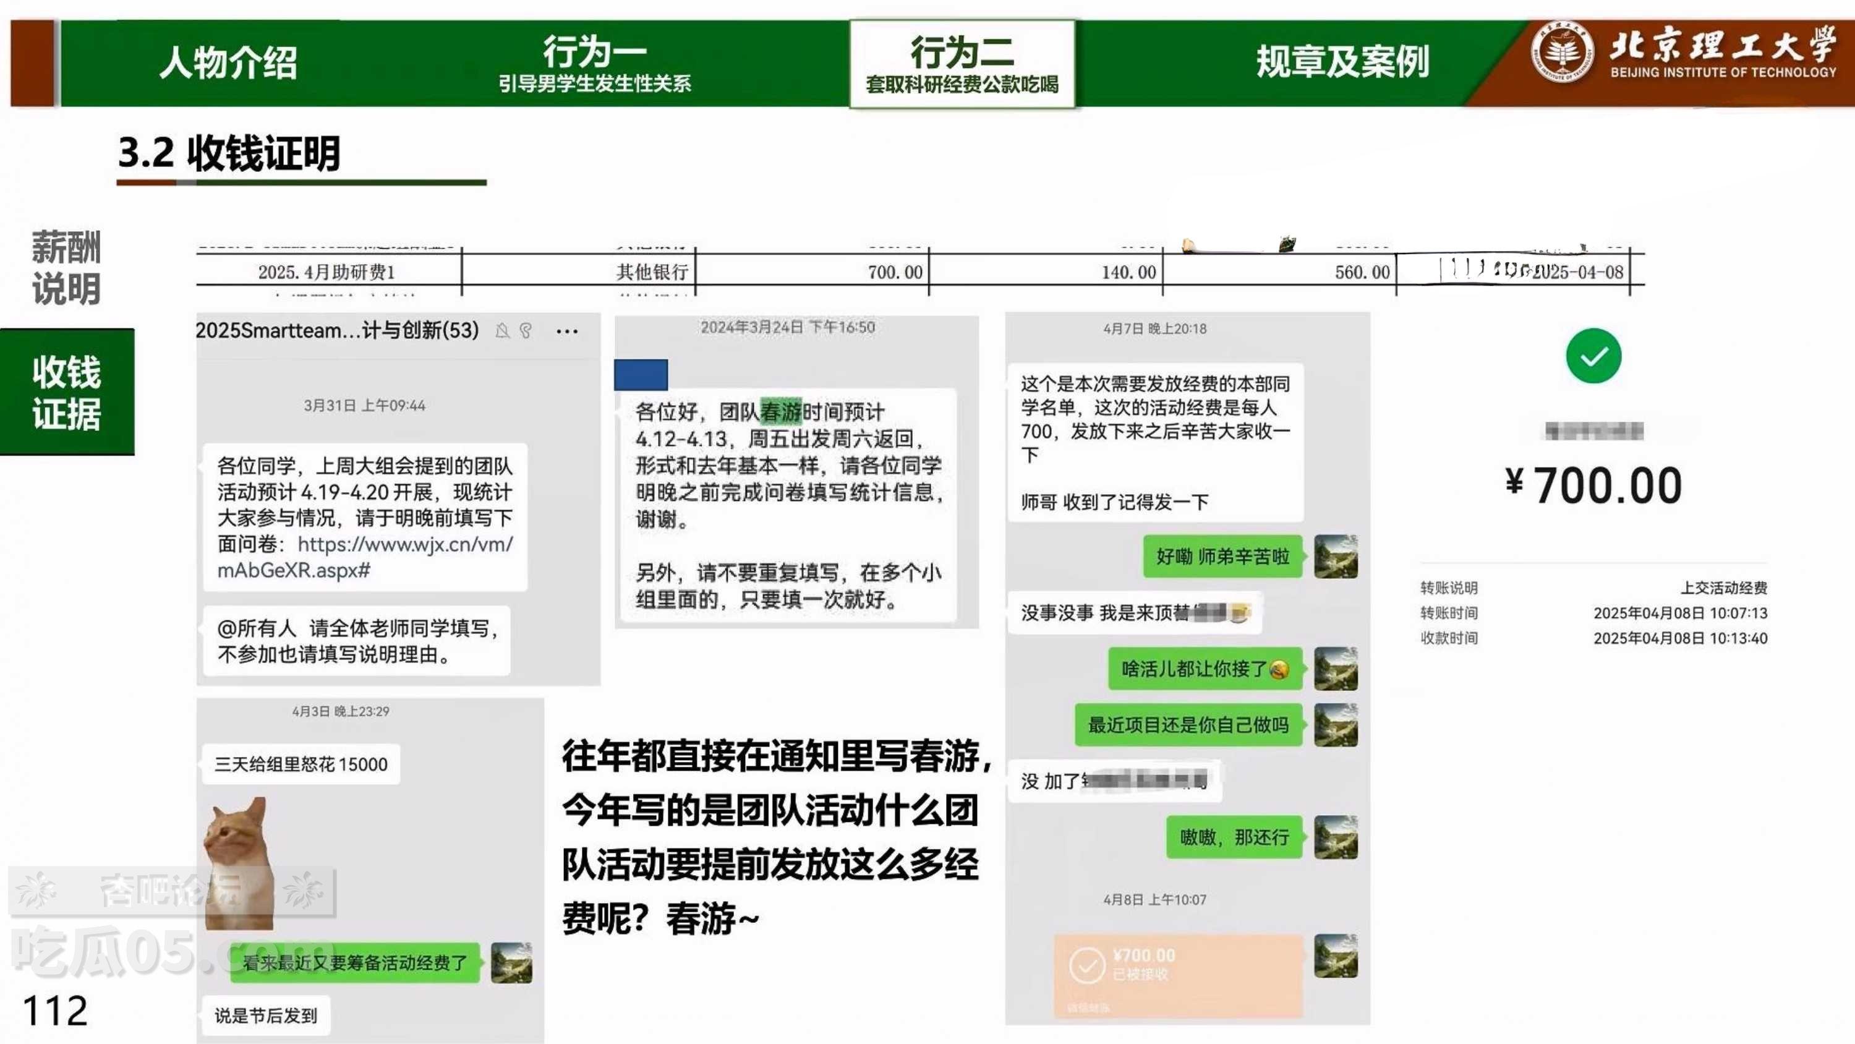Click the 2025Smartteam group chat title
The width and height of the screenshot is (1855, 1044).
coord(337,330)
